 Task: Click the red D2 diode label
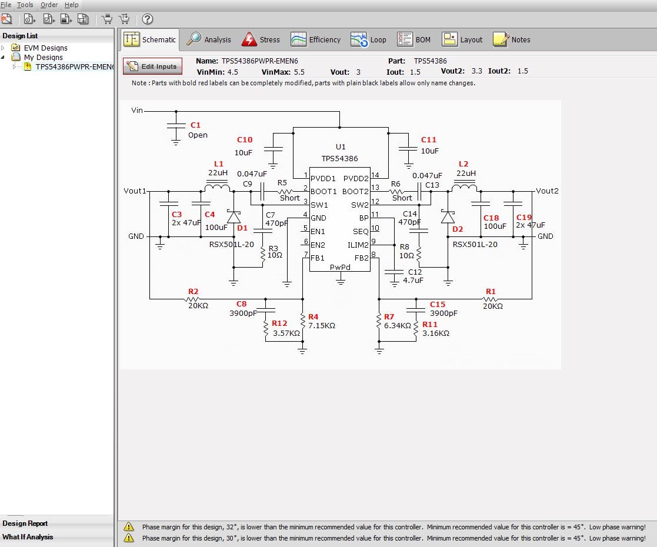458,229
